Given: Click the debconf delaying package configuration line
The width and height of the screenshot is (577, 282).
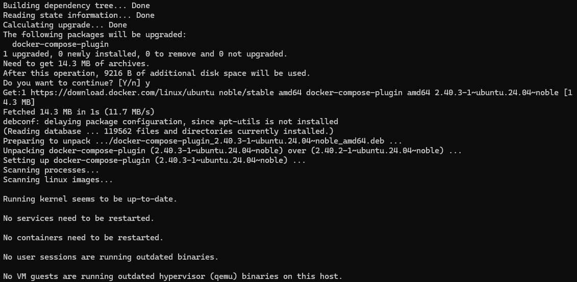Looking at the screenshot, I should (x=170, y=122).
